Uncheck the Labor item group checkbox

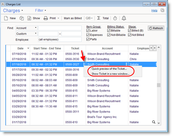(x=88, y=31)
